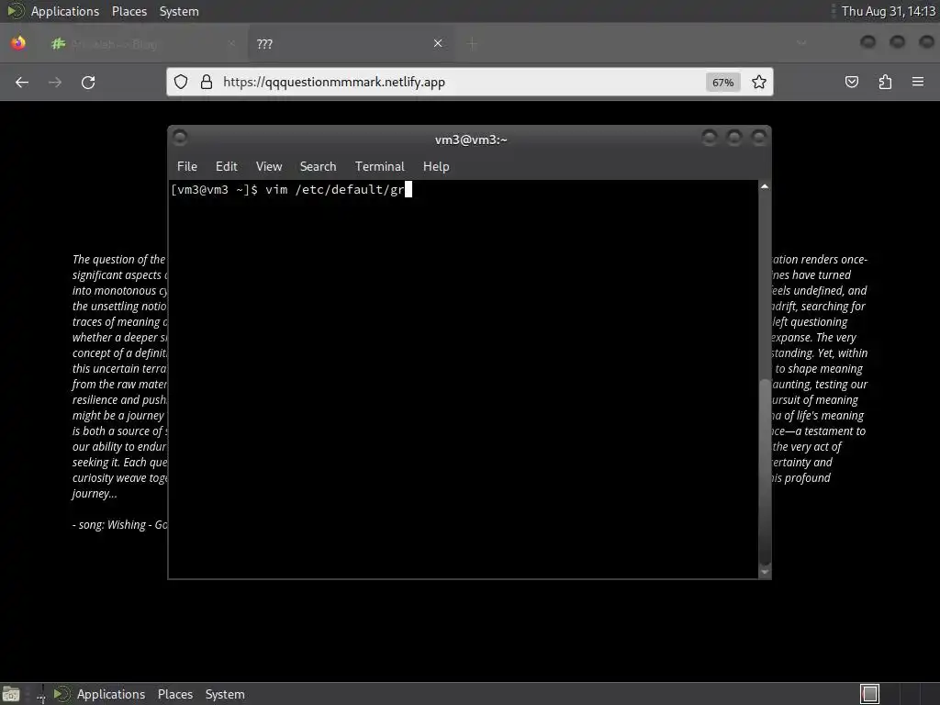This screenshot has height=705, width=940.
Task: Switch to the dimmed Blog tab
Action: pyautogui.click(x=142, y=44)
